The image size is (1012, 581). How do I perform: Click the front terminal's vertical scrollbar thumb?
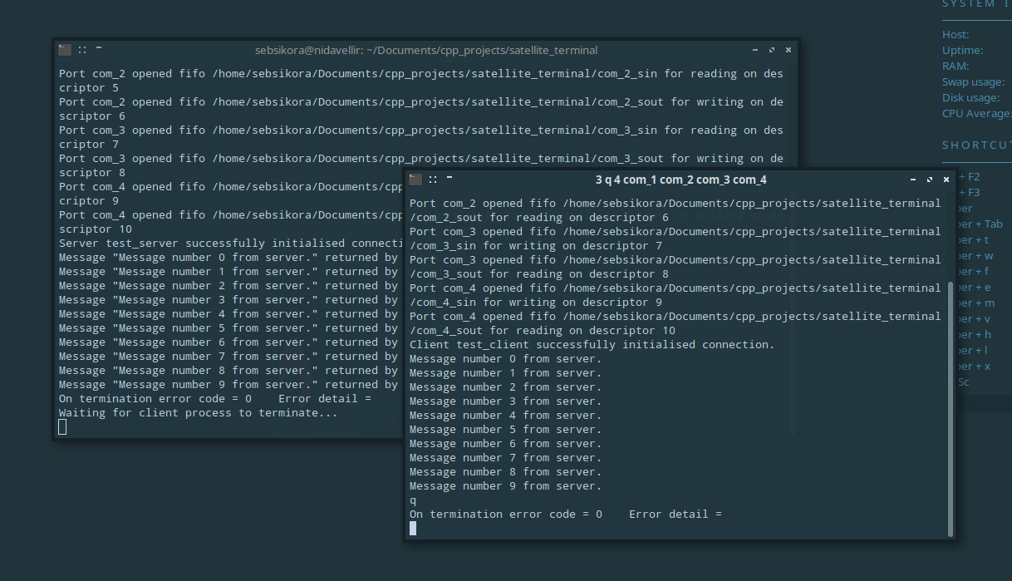tap(951, 408)
